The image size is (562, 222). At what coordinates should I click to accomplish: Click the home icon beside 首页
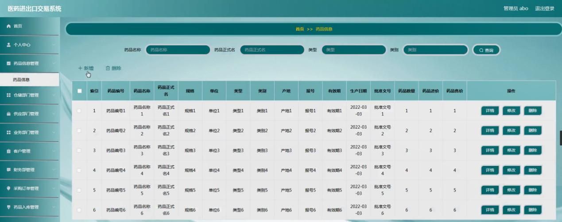(8, 27)
